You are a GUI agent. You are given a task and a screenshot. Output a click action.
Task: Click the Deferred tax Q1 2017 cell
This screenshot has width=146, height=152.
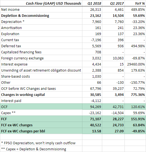click(113, 46)
